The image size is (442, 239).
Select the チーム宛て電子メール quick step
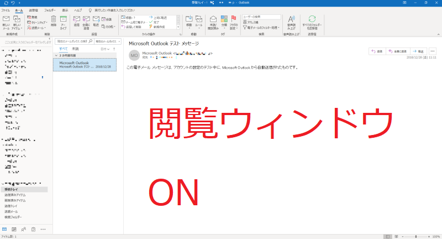pyautogui.click(x=134, y=22)
